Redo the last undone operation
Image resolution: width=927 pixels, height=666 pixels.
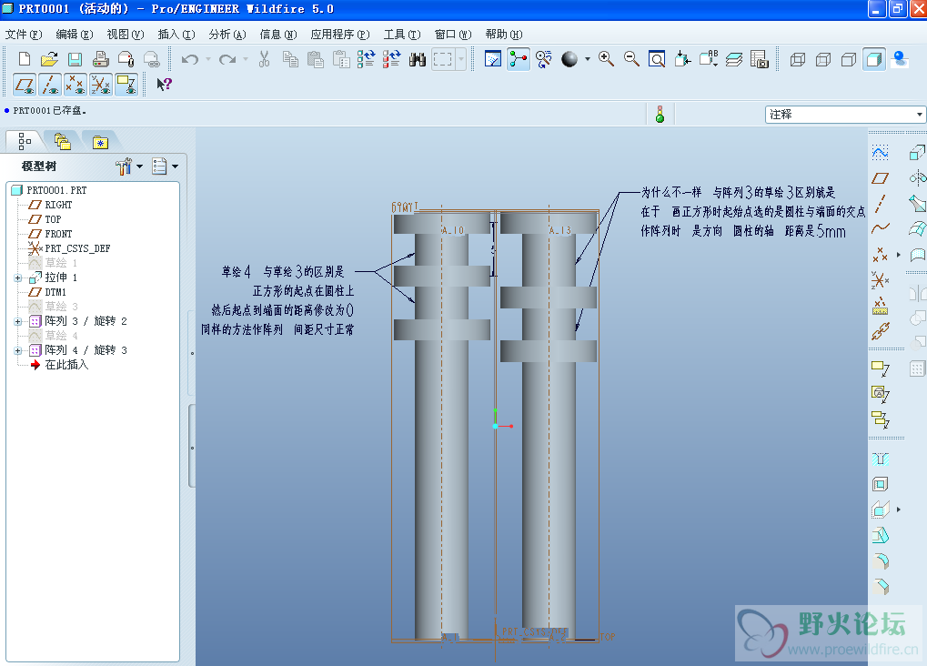click(x=227, y=59)
